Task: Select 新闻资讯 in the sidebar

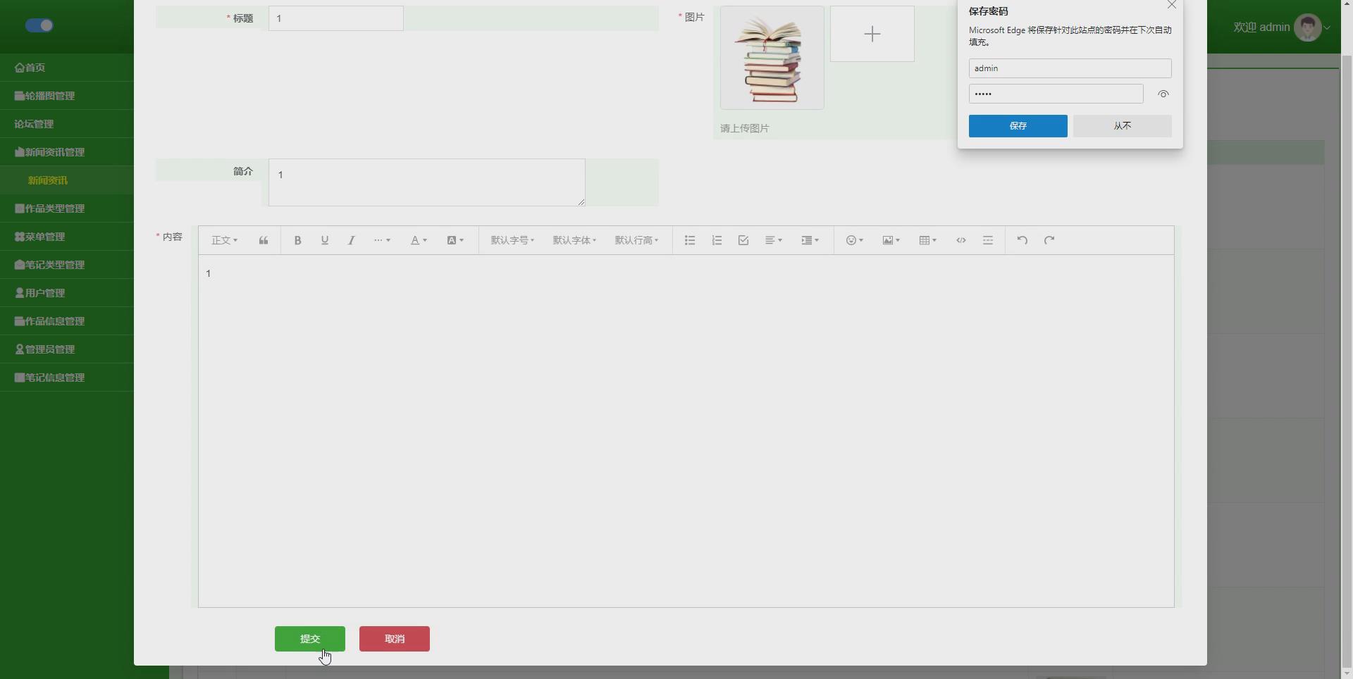Action: coord(47,180)
